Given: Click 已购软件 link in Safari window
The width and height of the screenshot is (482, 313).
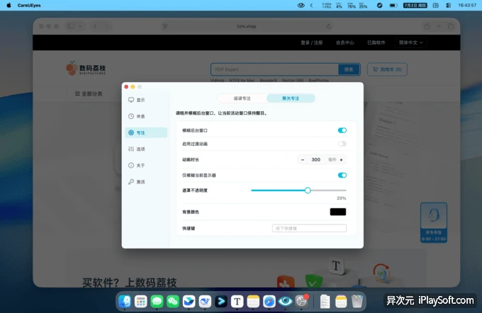Looking at the screenshot, I should click(x=376, y=42).
